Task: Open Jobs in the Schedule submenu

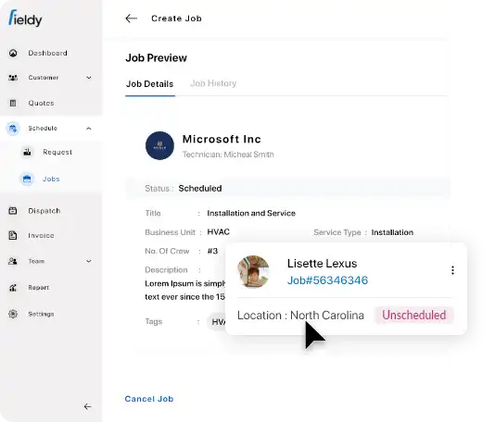Action: coord(51,179)
